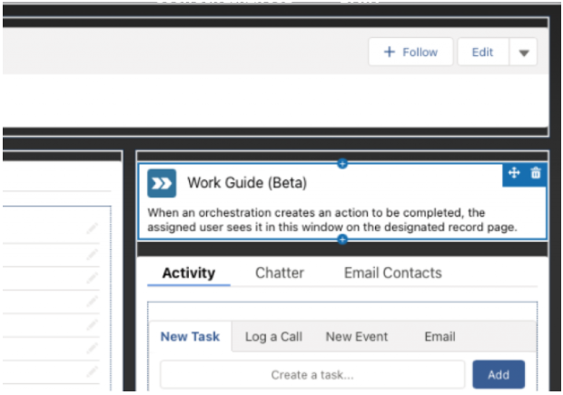This screenshot has height=395, width=563.
Task: Click the Work Guide double-chevron icon
Action: tap(162, 183)
